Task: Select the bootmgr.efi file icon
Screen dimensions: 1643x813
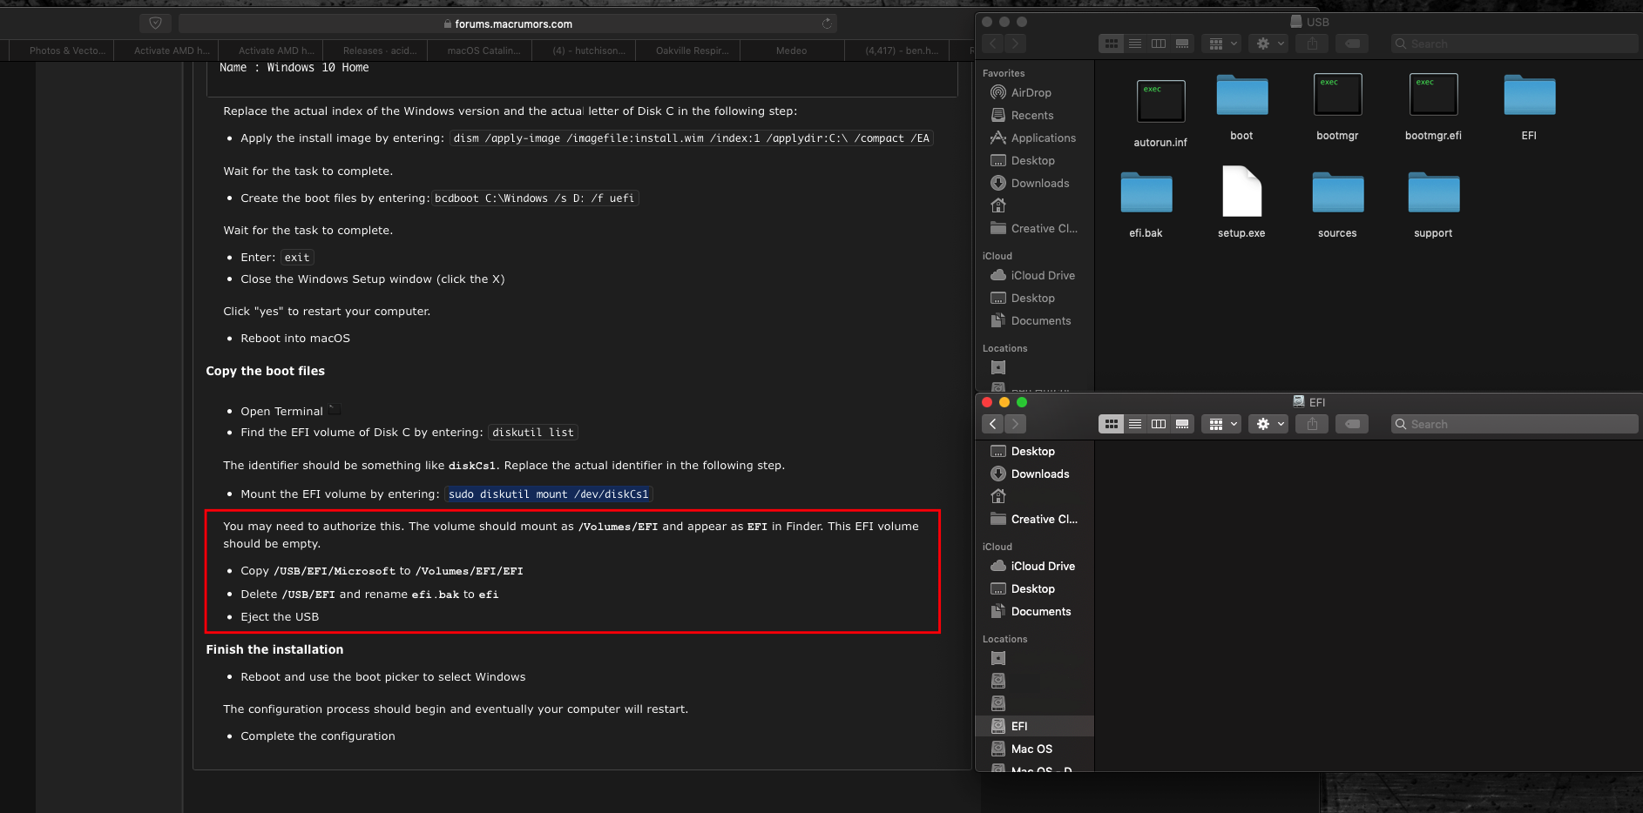Action: pos(1433,94)
